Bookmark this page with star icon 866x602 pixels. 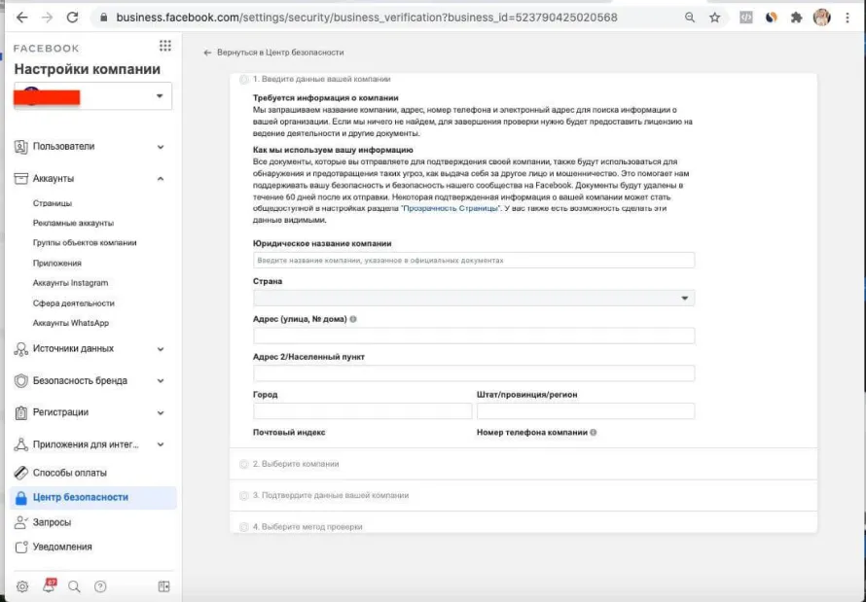(x=714, y=18)
